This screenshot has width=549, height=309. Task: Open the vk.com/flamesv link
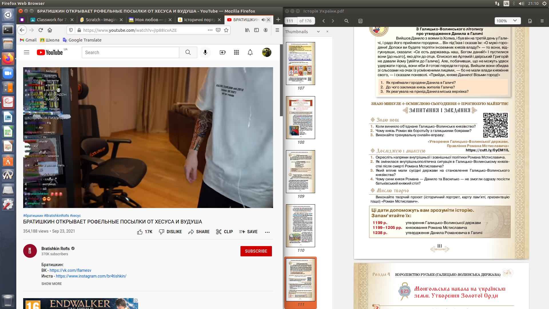pos(70,270)
